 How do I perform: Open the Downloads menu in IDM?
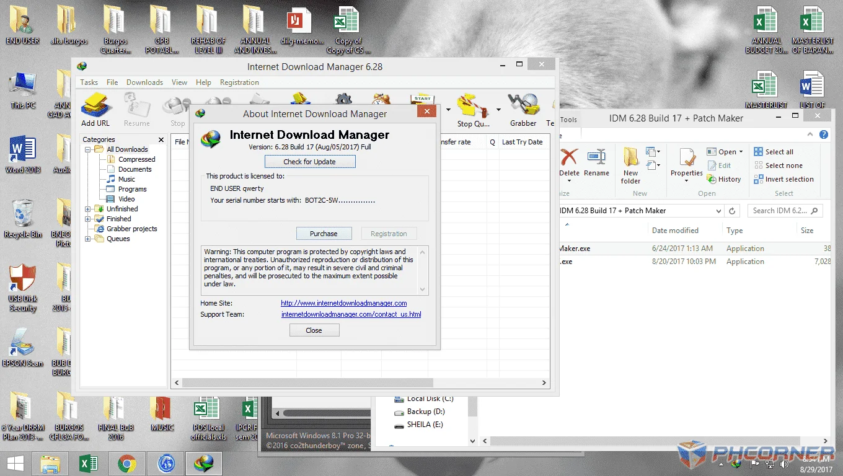point(144,82)
